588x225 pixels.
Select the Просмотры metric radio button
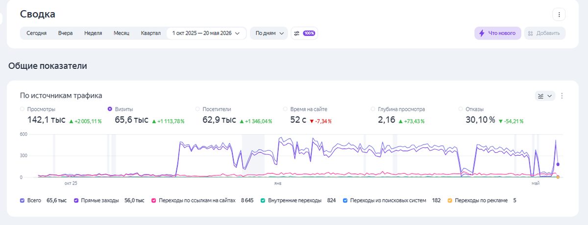pos(22,109)
